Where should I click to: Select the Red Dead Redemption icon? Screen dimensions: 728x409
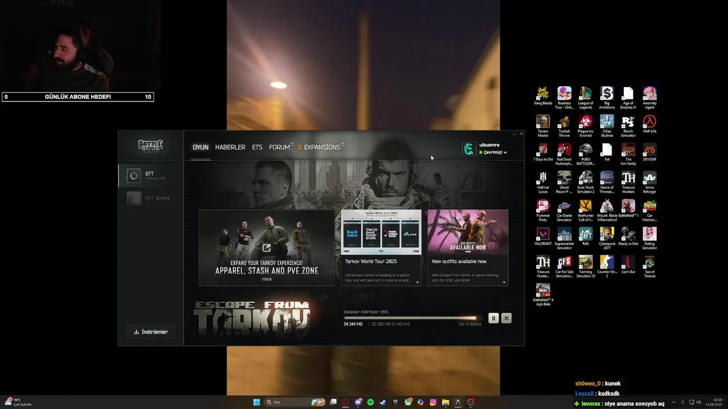(x=564, y=154)
